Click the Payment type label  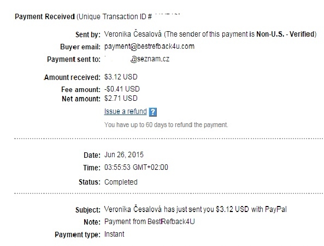[x=78, y=234]
